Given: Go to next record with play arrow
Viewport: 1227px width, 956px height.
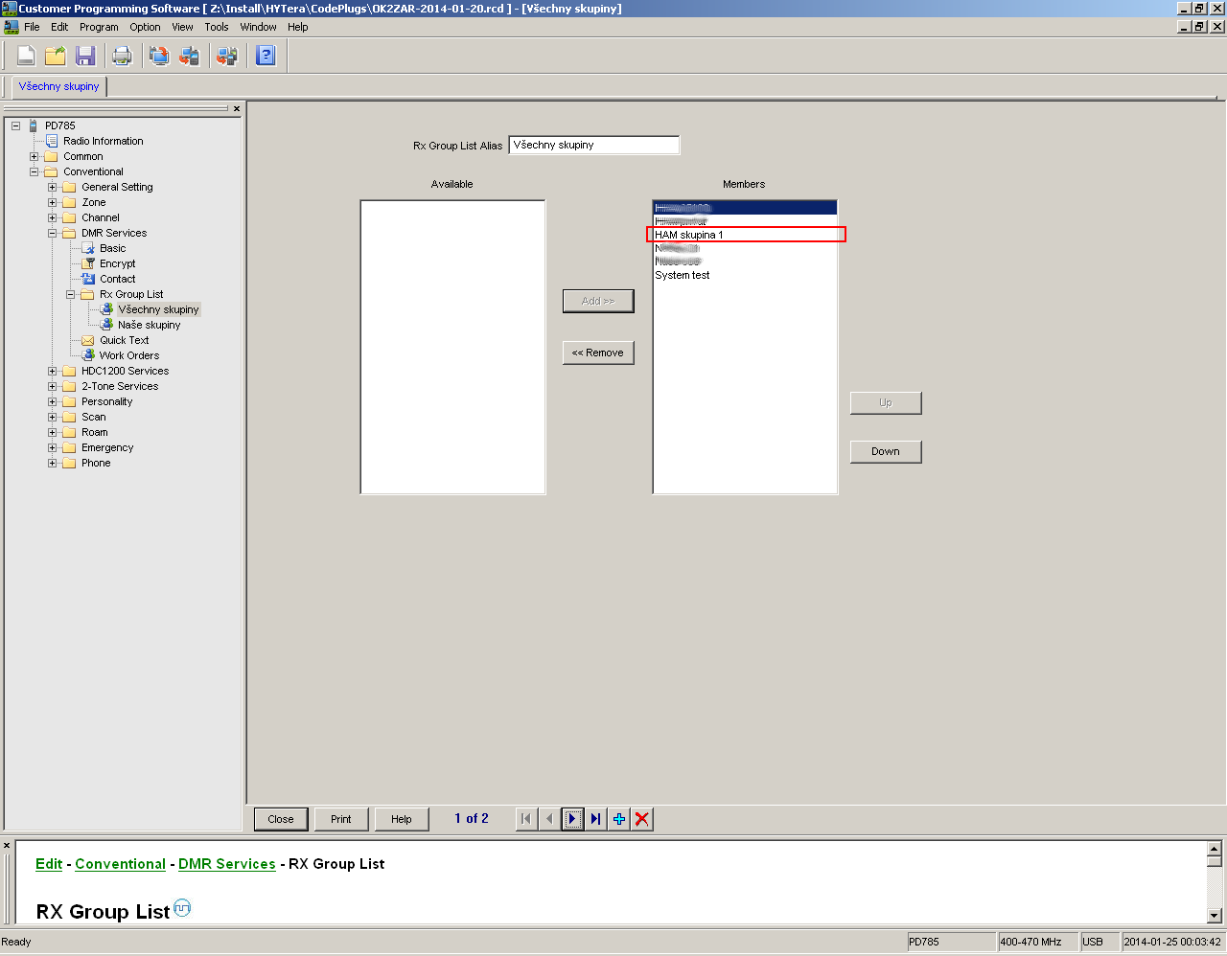Looking at the screenshot, I should [572, 819].
